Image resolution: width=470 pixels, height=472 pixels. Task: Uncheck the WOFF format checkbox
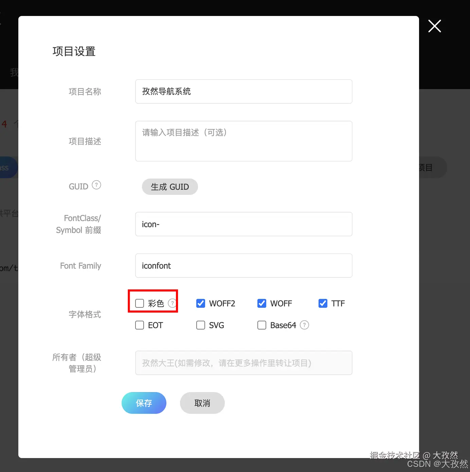coord(262,303)
